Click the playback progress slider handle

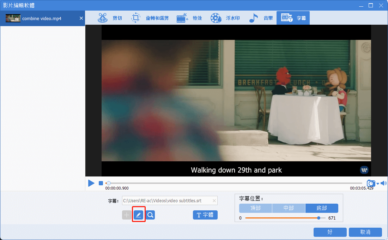(108, 183)
